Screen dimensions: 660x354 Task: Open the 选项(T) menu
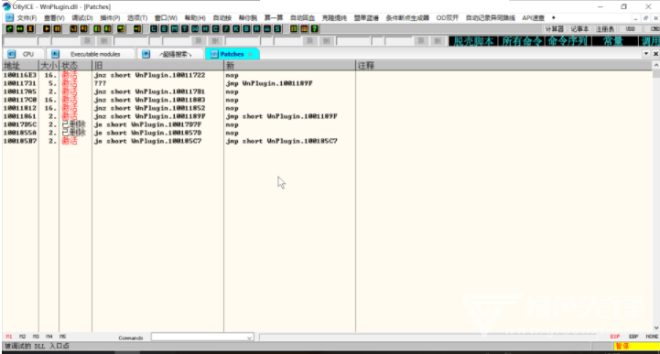click(x=137, y=18)
